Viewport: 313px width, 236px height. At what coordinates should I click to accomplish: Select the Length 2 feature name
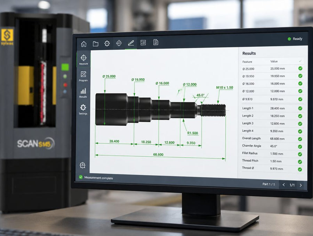tap(248, 116)
